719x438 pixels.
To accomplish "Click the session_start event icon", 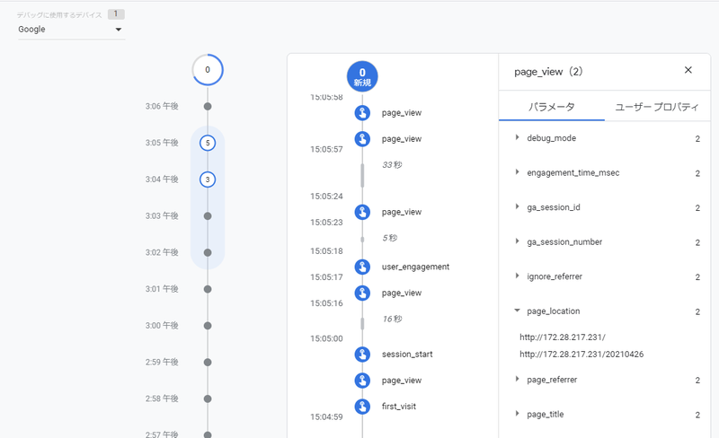I will pos(362,354).
